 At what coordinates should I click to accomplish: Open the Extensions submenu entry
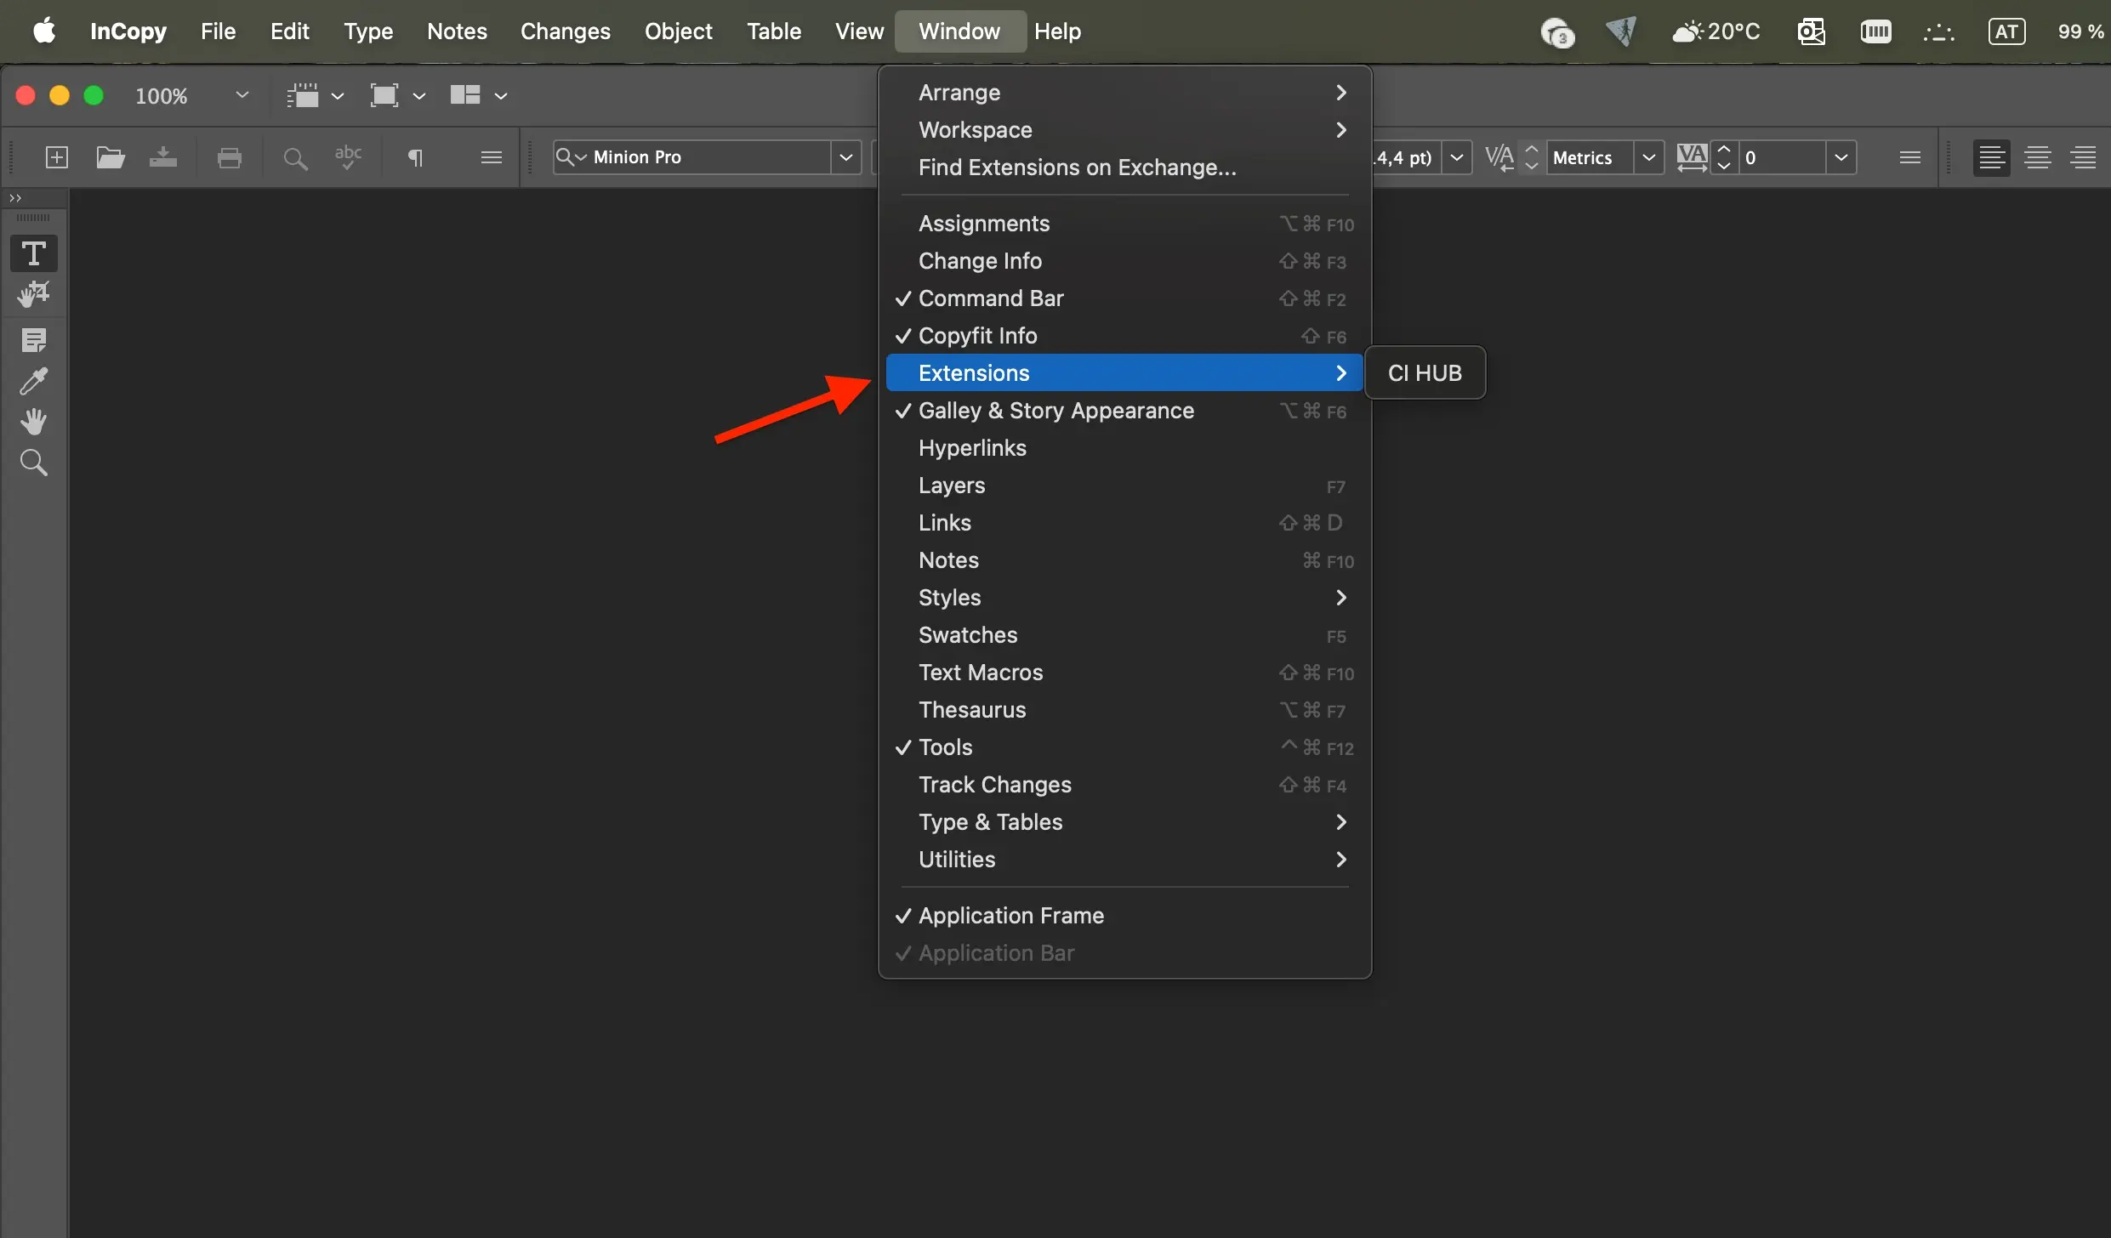1124,373
